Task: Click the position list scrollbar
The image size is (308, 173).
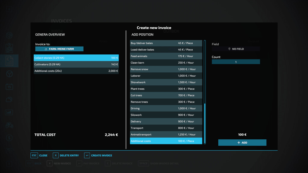Action: (x=205, y=123)
